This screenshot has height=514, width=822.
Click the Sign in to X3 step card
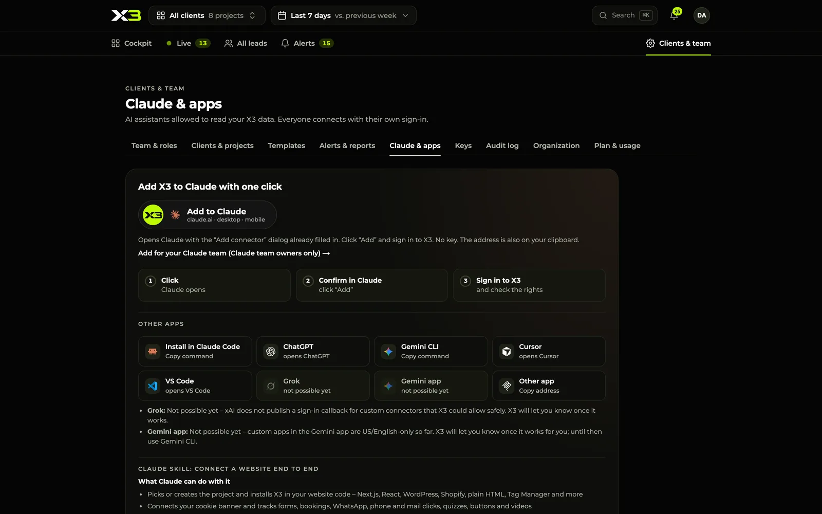pos(529,285)
